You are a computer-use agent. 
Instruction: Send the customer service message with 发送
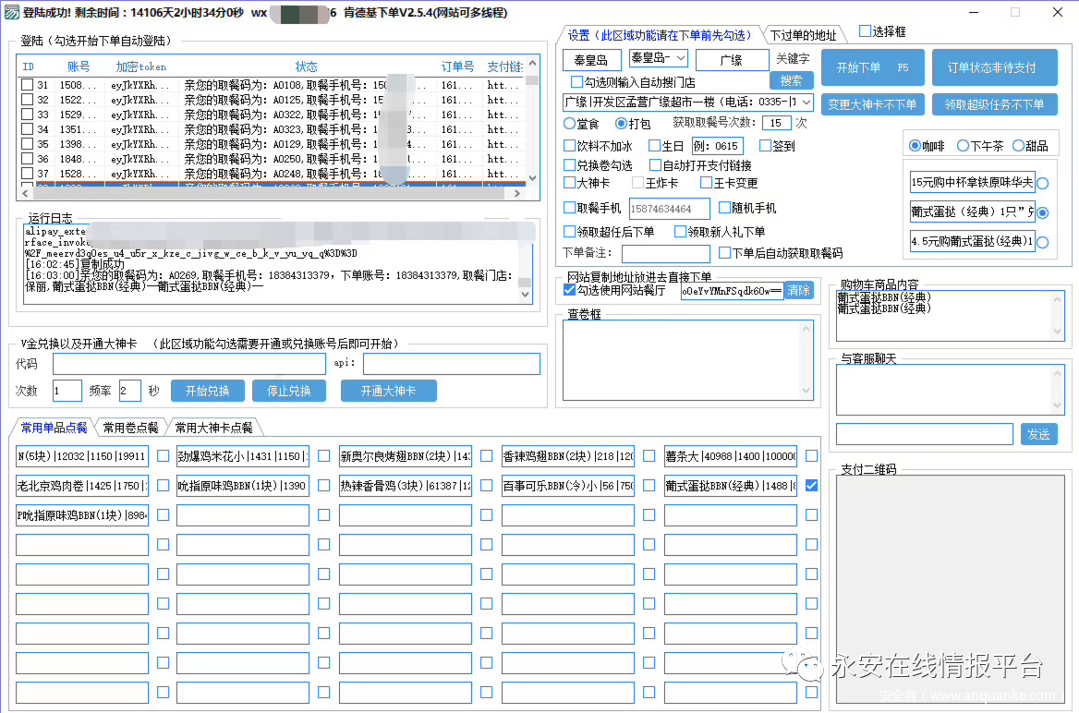coord(1038,434)
